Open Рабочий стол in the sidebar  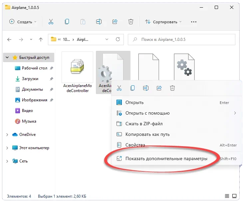click(x=34, y=68)
